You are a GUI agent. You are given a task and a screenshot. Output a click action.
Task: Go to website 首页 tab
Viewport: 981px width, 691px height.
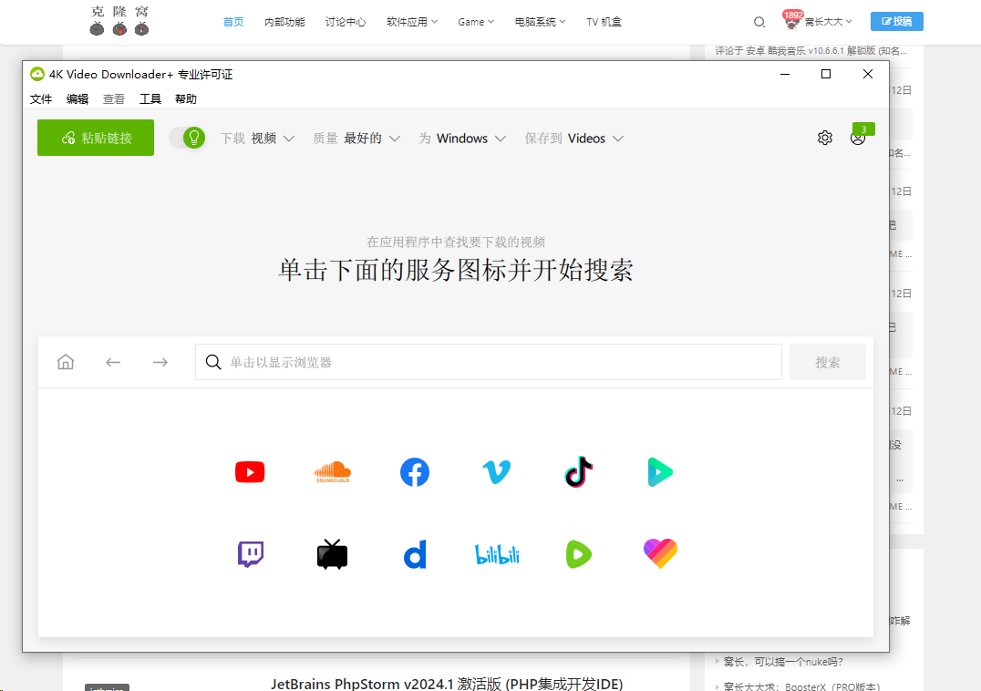233,22
